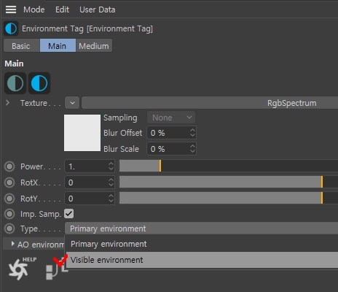Click the Environment Tag header icon
Image resolution: width=338 pixels, height=292 pixels.
coord(11,28)
